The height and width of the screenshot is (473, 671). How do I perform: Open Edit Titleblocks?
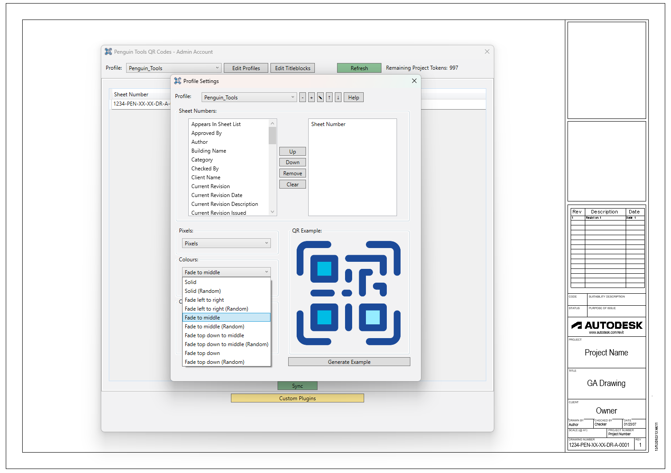293,68
